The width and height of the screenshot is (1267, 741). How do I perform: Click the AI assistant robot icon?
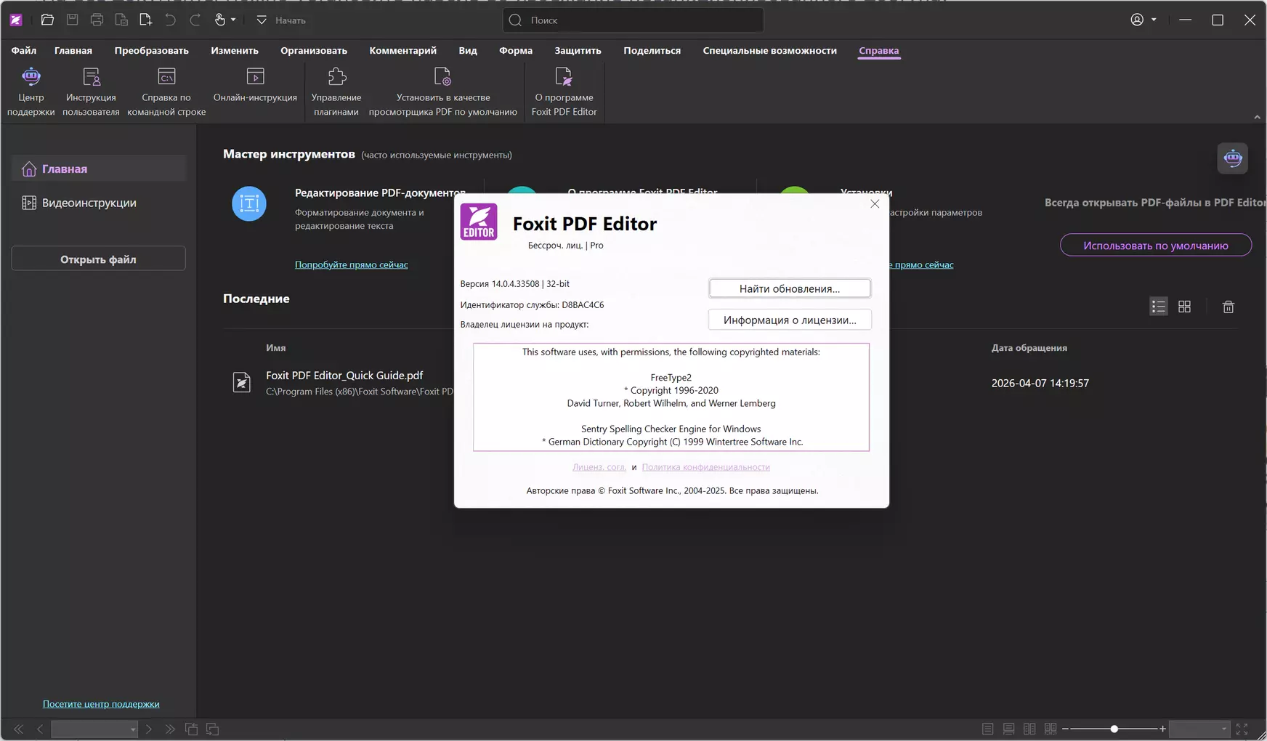[x=1232, y=158]
